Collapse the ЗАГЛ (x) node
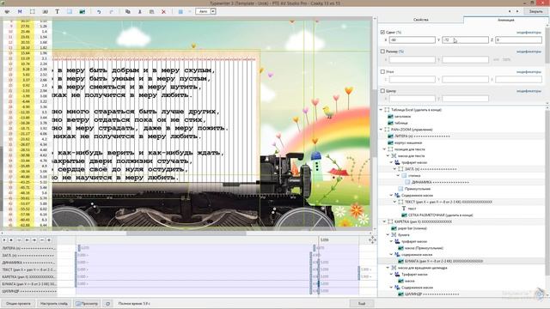This screenshot has width=550, height=309. pyautogui.click(x=395, y=169)
